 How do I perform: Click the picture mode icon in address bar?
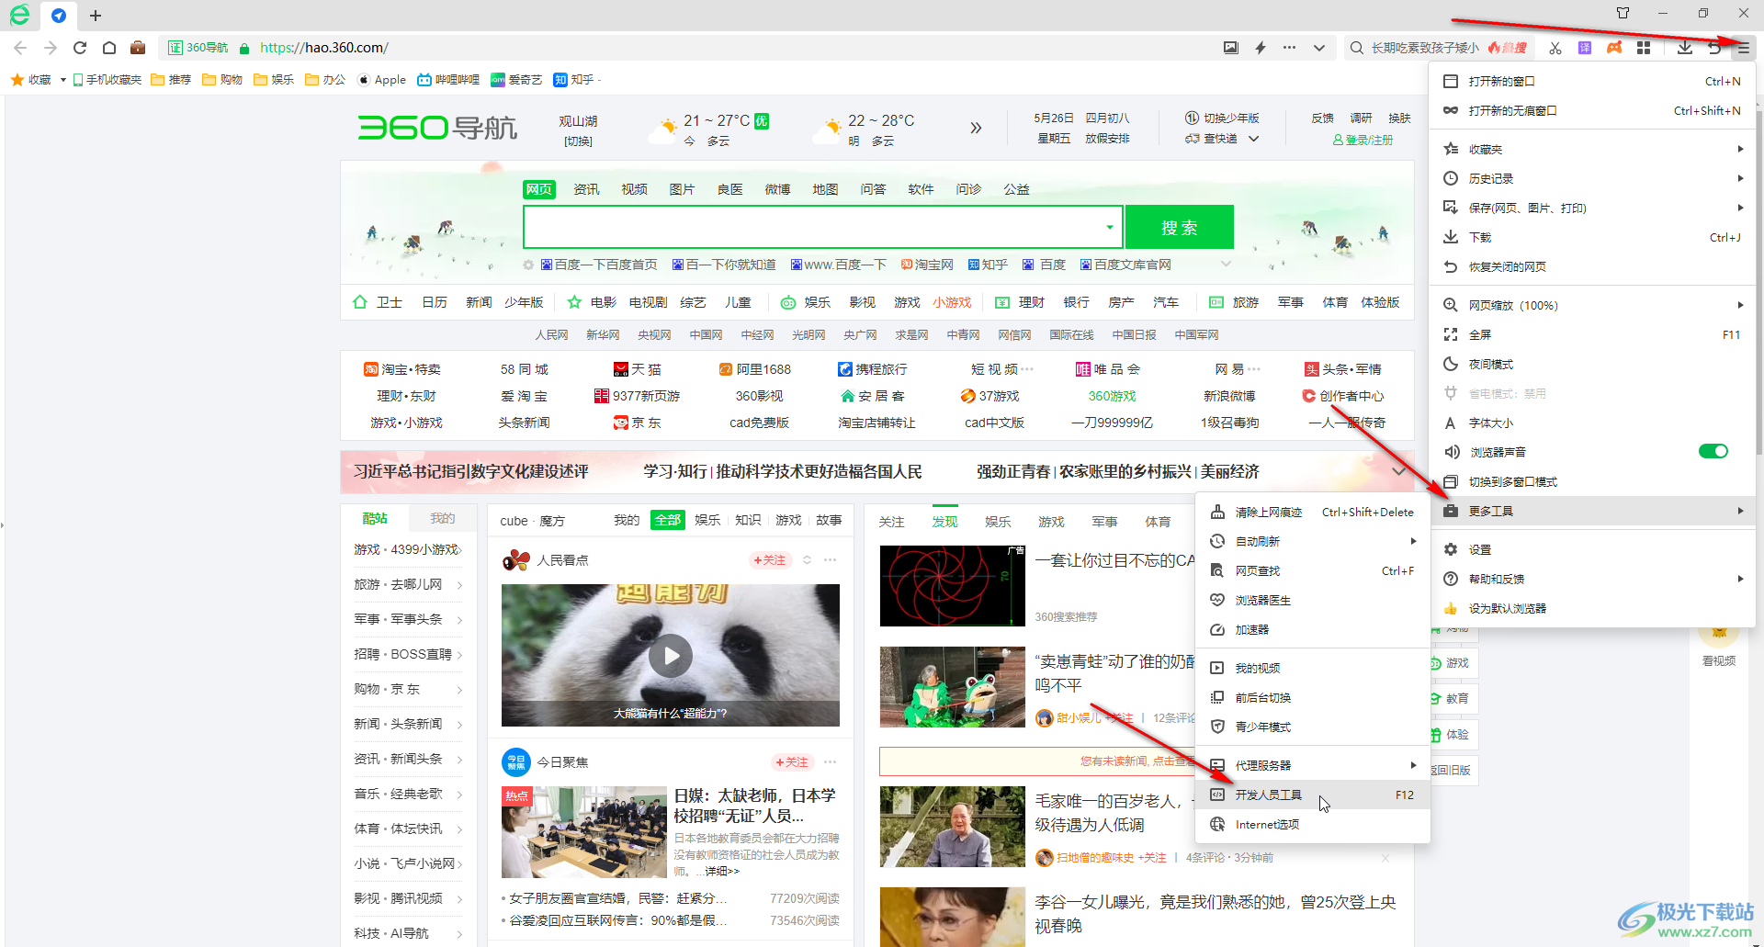(x=1231, y=48)
